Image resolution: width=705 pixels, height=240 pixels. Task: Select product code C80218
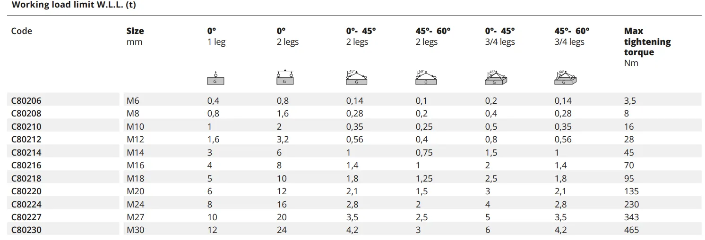tap(26, 178)
